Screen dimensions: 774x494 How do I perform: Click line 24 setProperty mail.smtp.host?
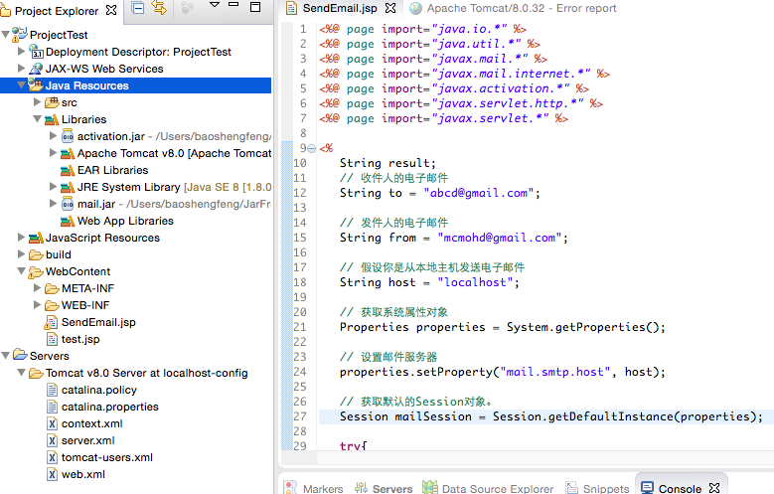503,372
